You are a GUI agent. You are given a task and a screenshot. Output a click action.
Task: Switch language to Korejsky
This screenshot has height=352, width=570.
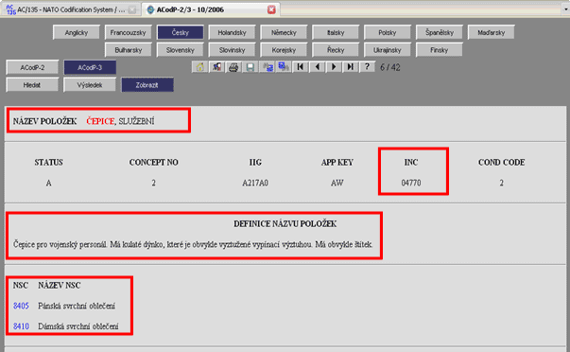click(284, 50)
